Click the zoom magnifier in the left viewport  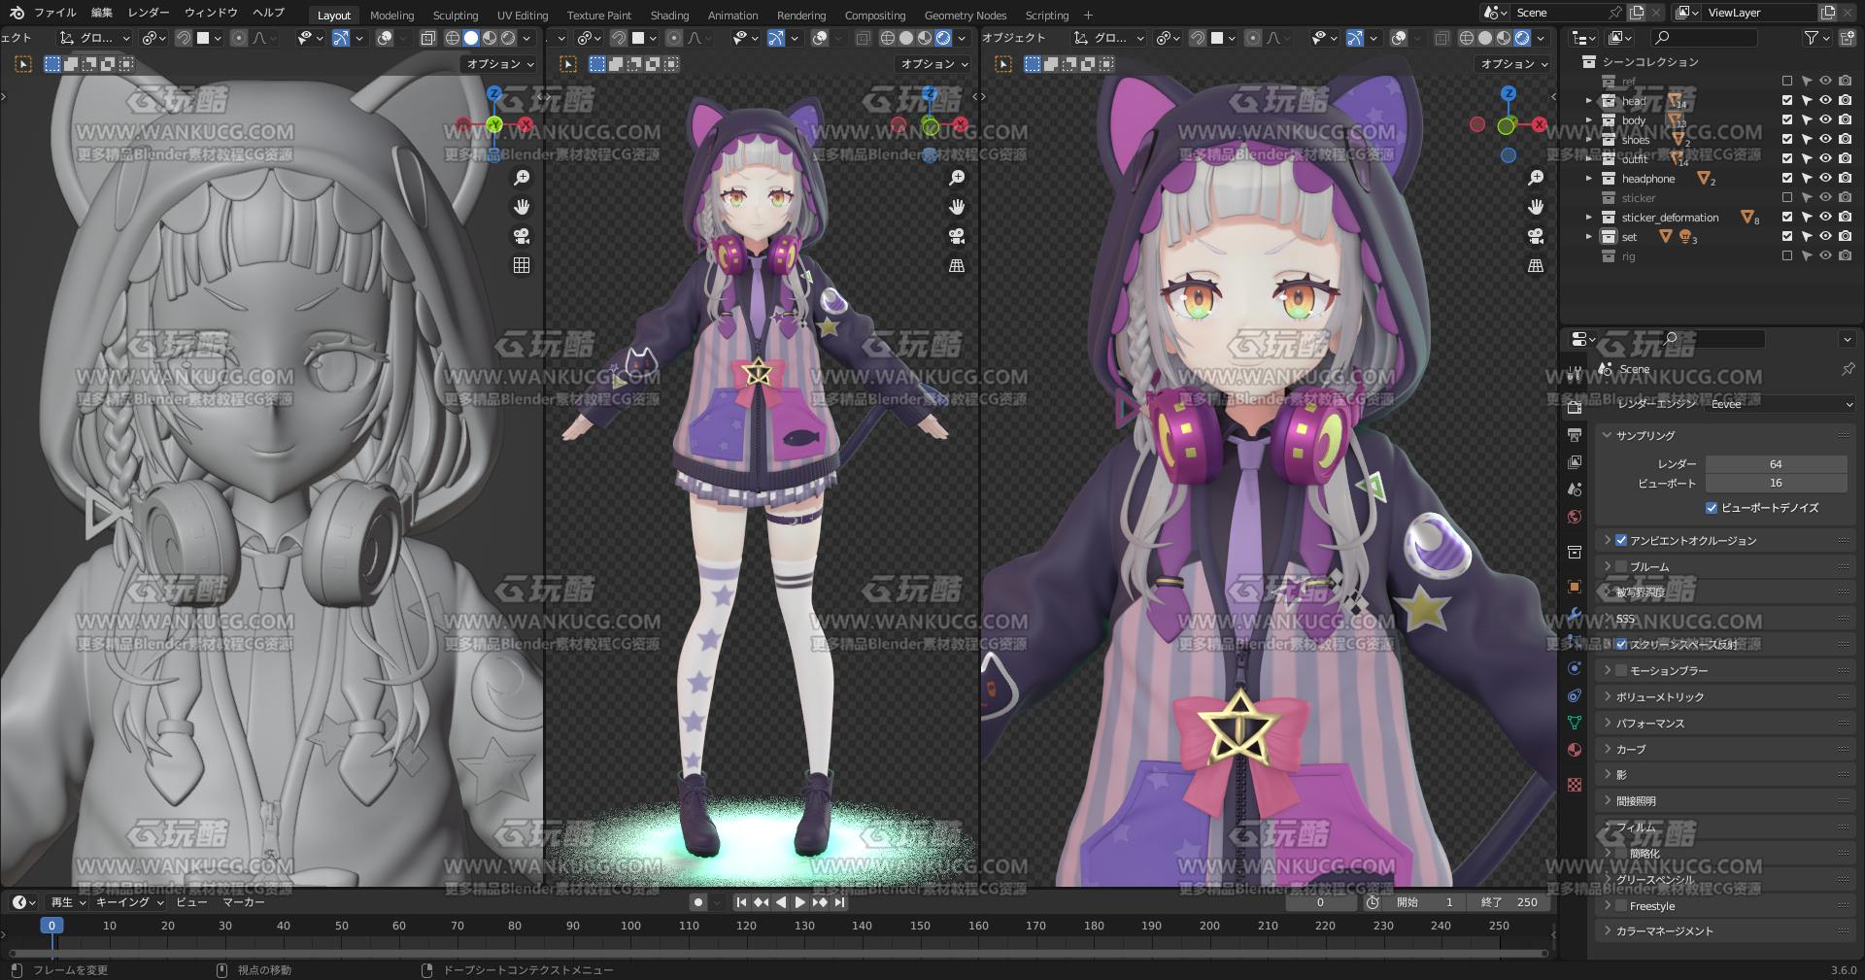(x=522, y=178)
